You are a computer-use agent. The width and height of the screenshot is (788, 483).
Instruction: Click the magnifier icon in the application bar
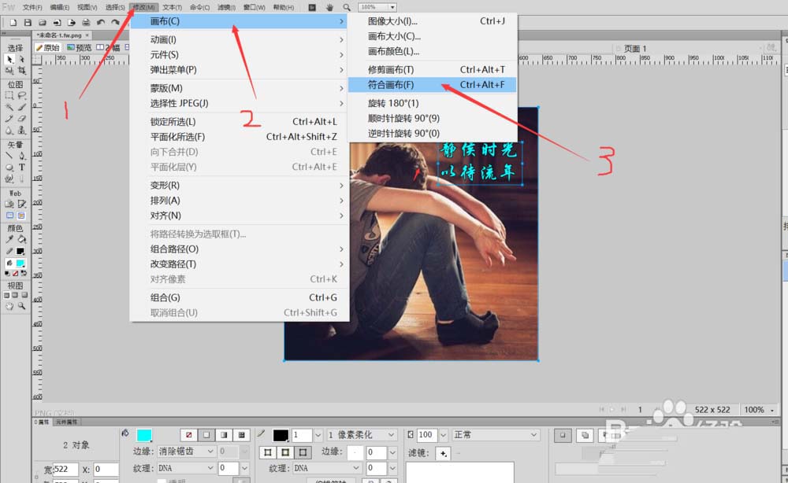point(347,8)
